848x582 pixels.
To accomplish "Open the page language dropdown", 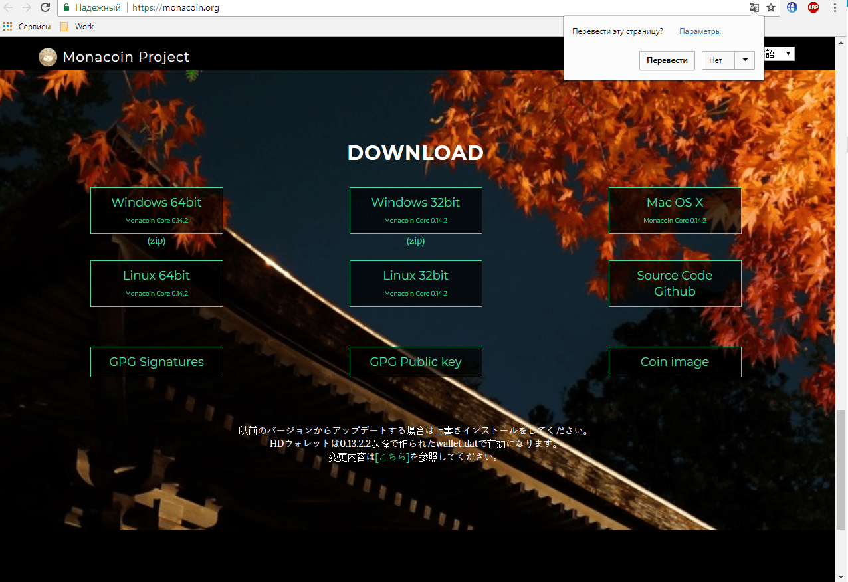I will [779, 54].
